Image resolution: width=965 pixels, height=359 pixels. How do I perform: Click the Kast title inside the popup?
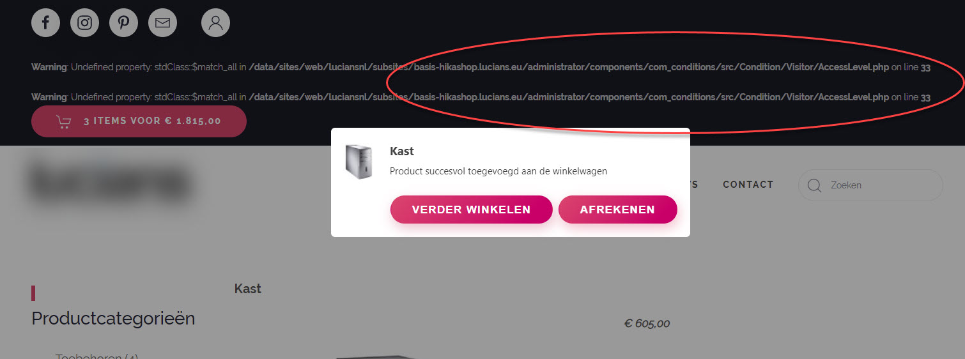pyautogui.click(x=402, y=151)
